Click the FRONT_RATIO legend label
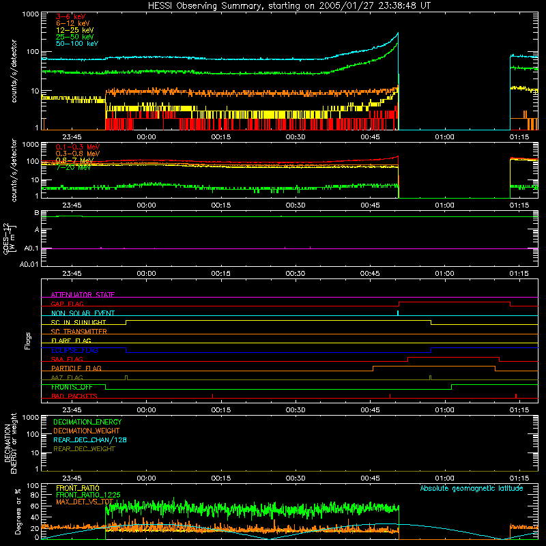 (x=78, y=488)
